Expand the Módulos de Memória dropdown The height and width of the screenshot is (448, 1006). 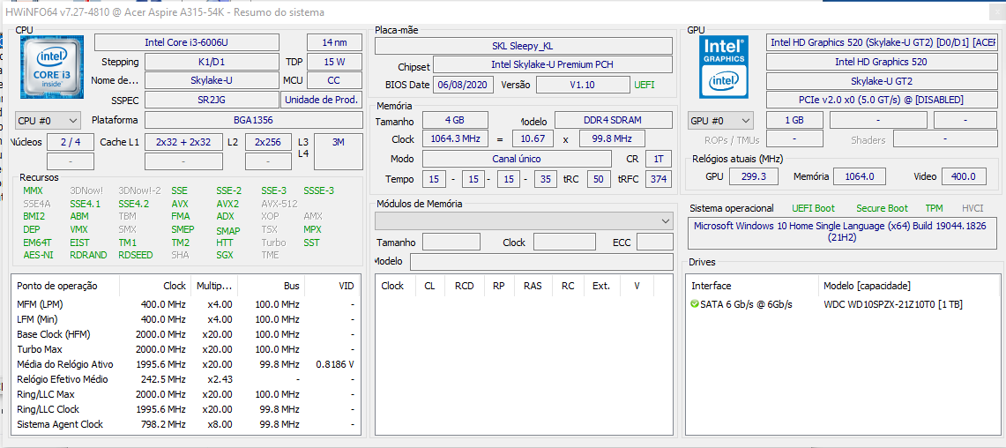[x=524, y=220]
